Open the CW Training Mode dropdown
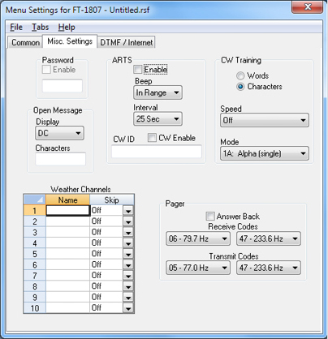 click(265, 153)
